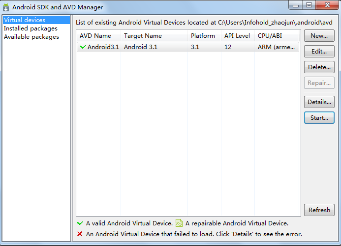Screen dimensions: 341x246
Task: Click the repairable device icon in legend
Action: point(179,223)
